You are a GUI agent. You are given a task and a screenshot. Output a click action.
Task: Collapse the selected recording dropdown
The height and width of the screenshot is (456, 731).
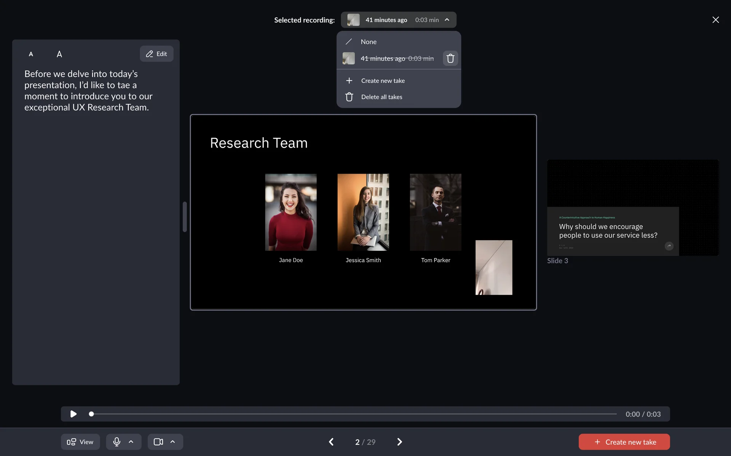(x=447, y=20)
